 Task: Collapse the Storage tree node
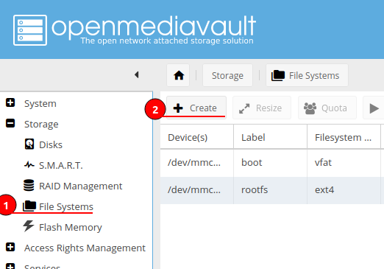click(10, 123)
